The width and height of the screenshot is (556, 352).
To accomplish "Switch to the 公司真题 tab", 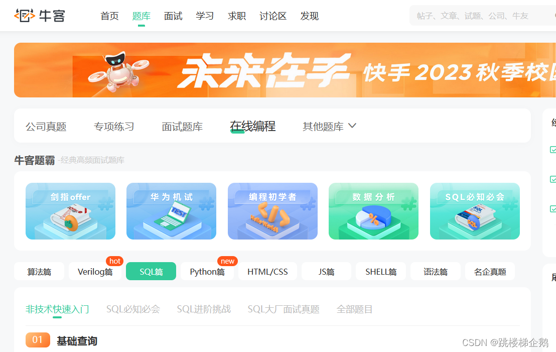I will point(46,127).
